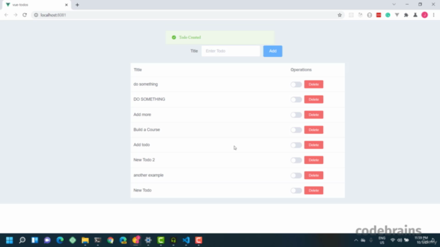Viewport: 440px width, 247px height.
Task: Show hidden system tray icons
Action: (x=356, y=240)
